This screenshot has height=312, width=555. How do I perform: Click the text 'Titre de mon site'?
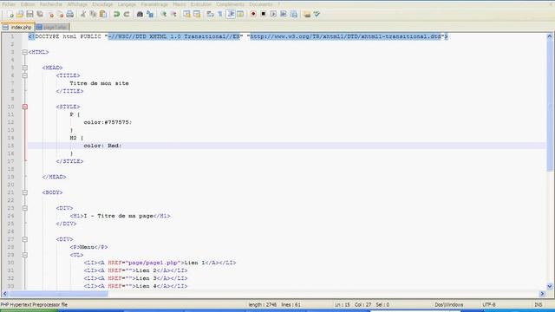(x=99, y=83)
